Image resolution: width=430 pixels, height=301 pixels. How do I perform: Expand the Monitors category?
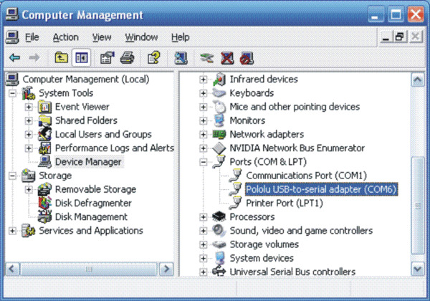click(x=204, y=120)
